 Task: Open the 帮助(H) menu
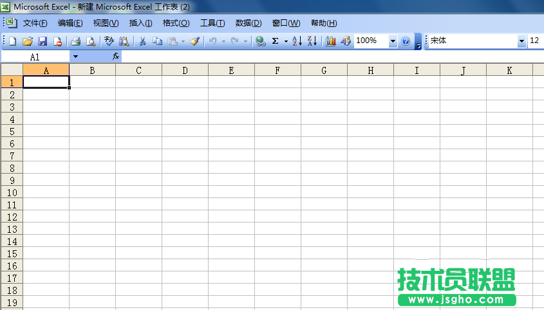tap(324, 23)
